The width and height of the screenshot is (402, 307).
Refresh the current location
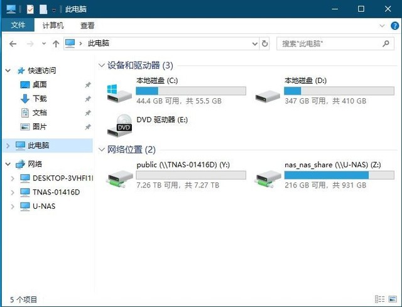pyautogui.click(x=264, y=43)
